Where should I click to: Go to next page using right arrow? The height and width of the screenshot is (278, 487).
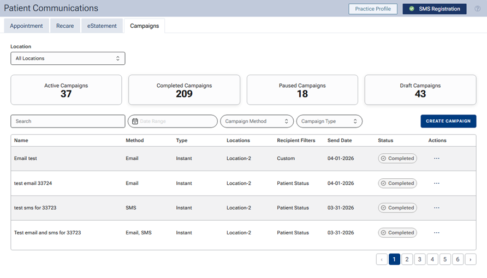tap(470, 259)
